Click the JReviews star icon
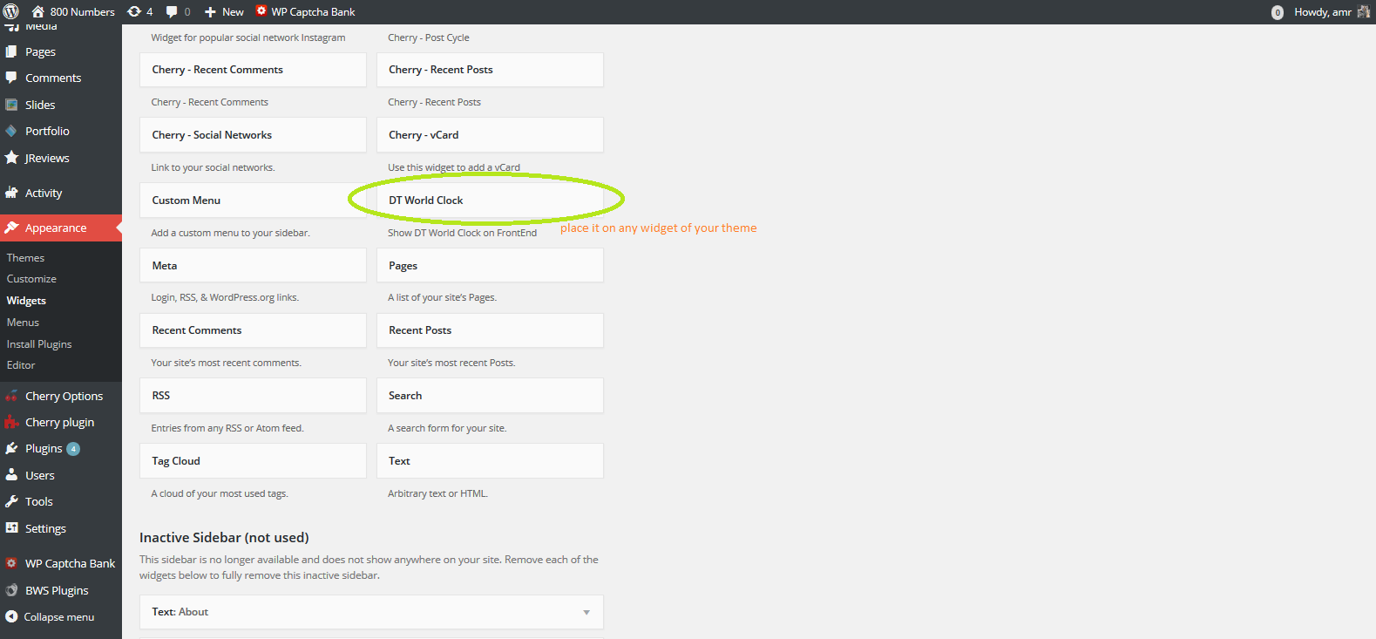1376x639 pixels. (11, 158)
